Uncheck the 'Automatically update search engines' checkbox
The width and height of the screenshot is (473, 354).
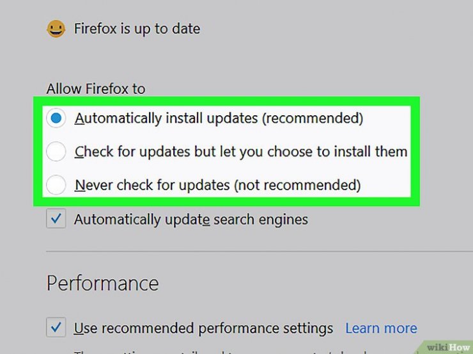[56, 218]
